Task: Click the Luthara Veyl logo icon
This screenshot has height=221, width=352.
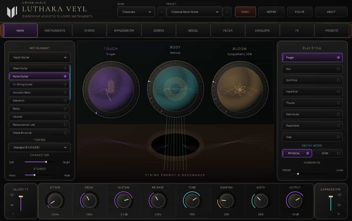Action: [x=12, y=12]
